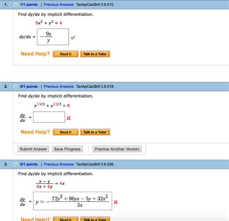Click the text 'TanApCalcBr9 3.6.026.'
229x221 pixels.
[95, 164]
